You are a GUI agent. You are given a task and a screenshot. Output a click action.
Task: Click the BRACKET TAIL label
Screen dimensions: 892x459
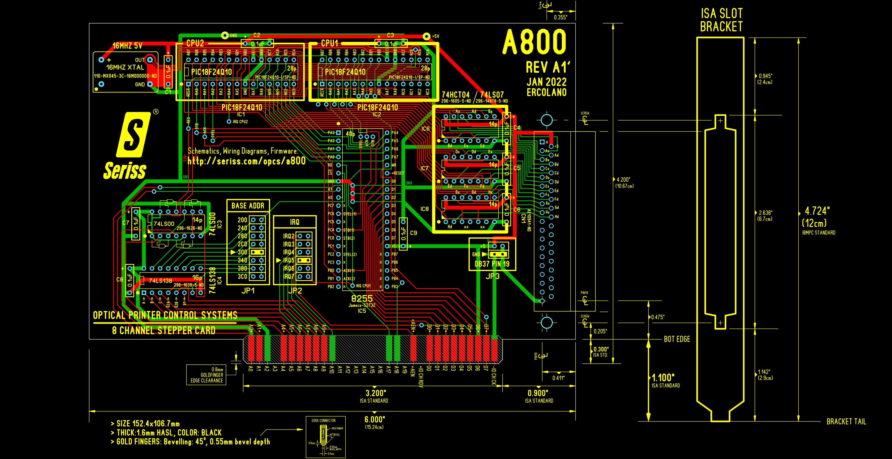(x=846, y=422)
